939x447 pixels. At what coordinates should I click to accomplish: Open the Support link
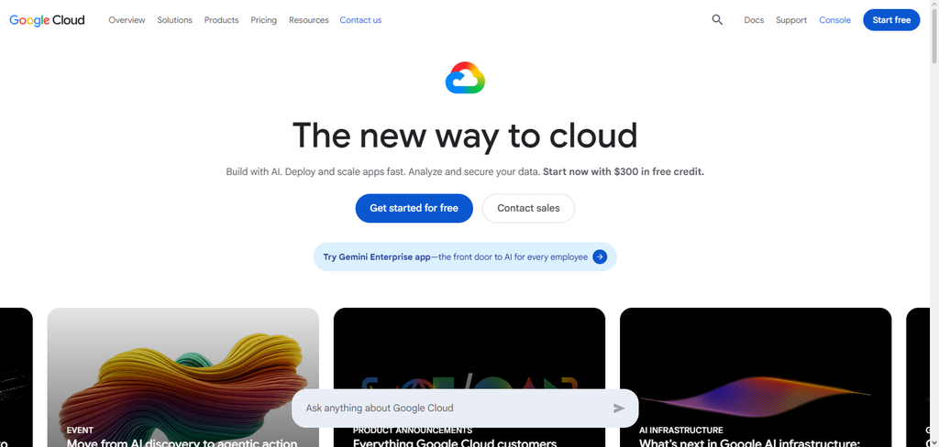tap(791, 20)
